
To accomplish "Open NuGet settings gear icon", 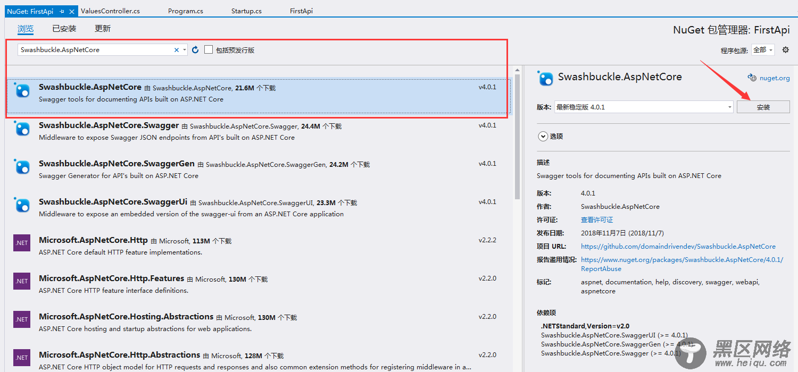I will pos(785,50).
